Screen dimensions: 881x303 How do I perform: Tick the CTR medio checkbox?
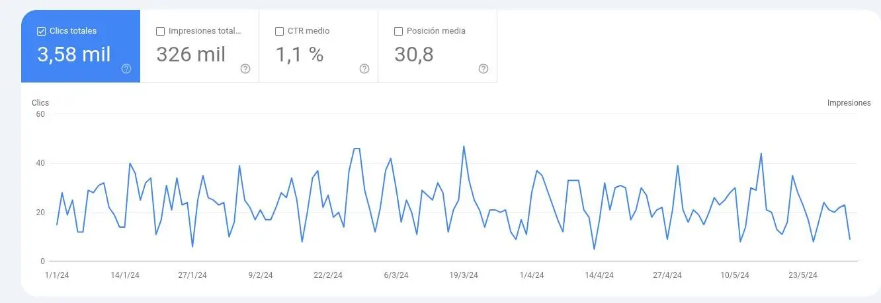(x=279, y=31)
